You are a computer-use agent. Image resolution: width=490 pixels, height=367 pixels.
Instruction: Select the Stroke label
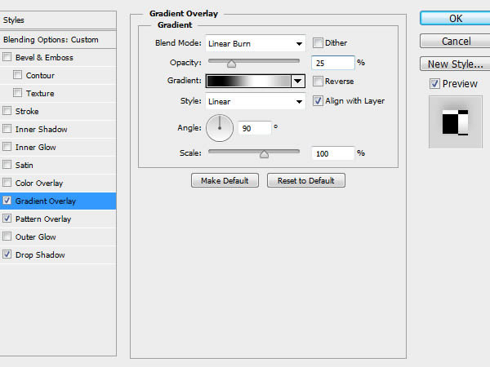point(27,111)
